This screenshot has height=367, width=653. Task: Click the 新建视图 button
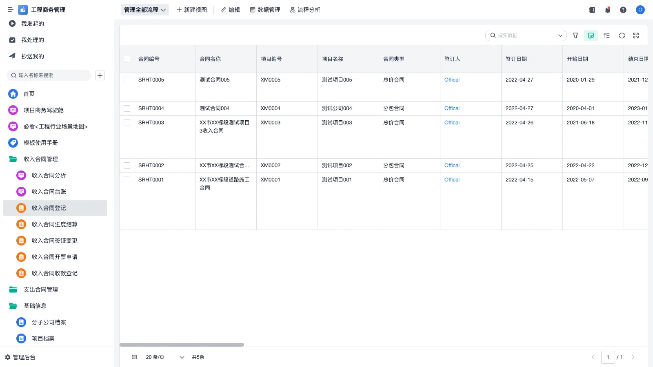click(191, 10)
